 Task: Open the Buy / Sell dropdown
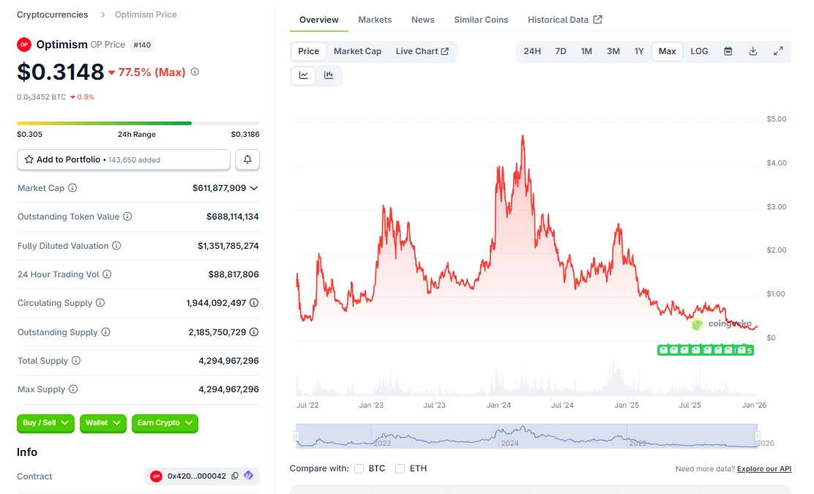[45, 423]
